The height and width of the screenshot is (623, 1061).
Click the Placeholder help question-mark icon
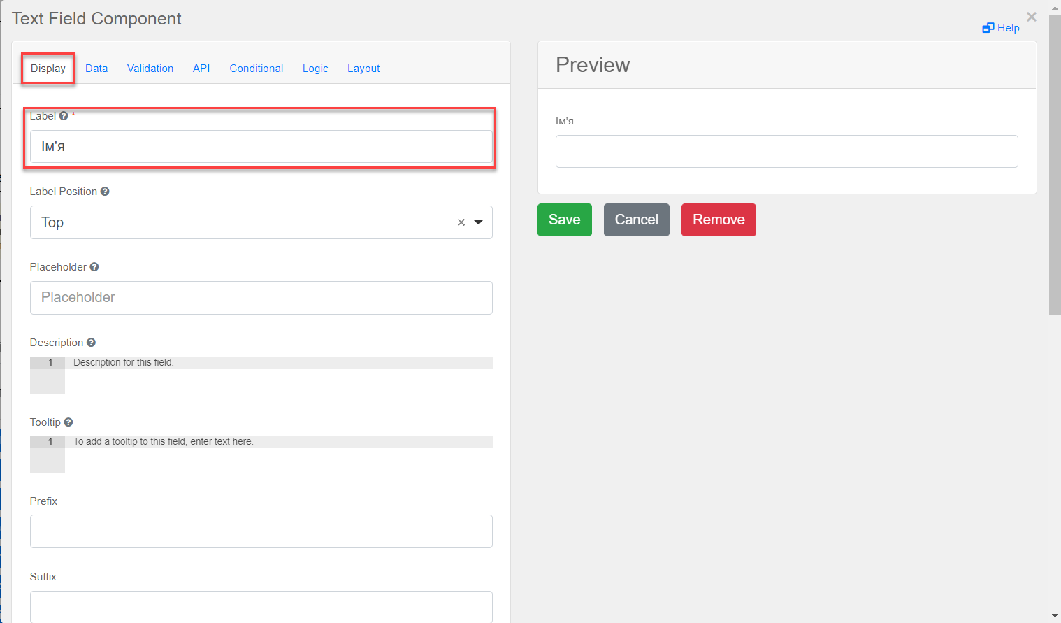94,267
